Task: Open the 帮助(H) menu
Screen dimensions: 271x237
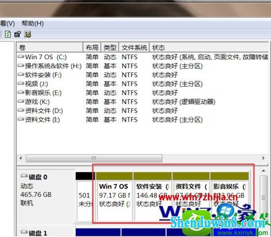Action: click(33, 24)
